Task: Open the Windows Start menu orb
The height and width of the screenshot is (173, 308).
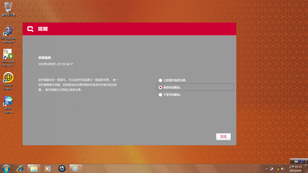Action: [x=6, y=169]
